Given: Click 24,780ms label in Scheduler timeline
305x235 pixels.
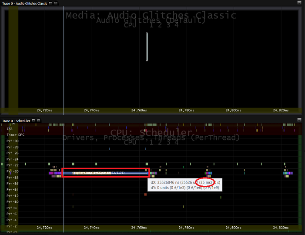Looking at the screenshot, I should 186,228.
